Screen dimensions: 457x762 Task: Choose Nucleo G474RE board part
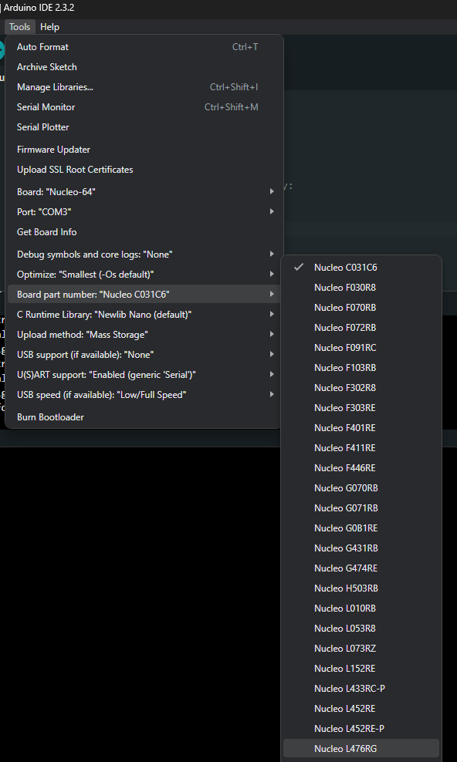click(x=361, y=568)
